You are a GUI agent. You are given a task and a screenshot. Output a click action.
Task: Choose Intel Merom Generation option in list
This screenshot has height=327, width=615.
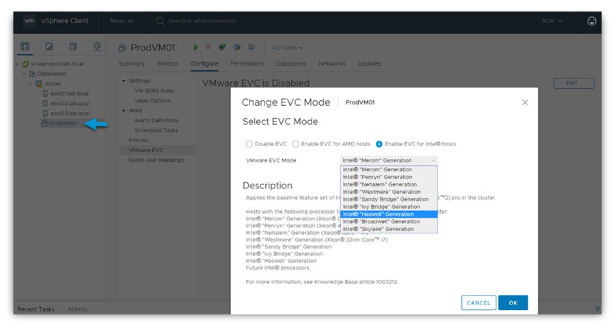point(389,169)
